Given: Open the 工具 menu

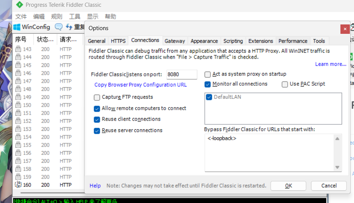Looking at the screenshot, I should pos(75,17).
